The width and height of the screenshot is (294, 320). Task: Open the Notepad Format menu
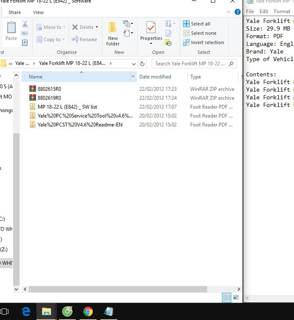pos(282,11)
